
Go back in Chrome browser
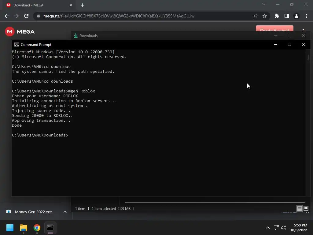[x=7, y=16]
